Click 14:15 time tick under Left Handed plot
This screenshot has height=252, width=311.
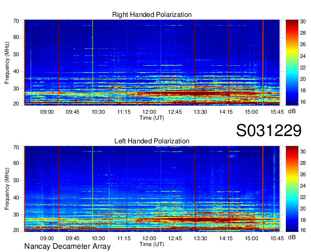pyautogui.click(x=226, y=238)
